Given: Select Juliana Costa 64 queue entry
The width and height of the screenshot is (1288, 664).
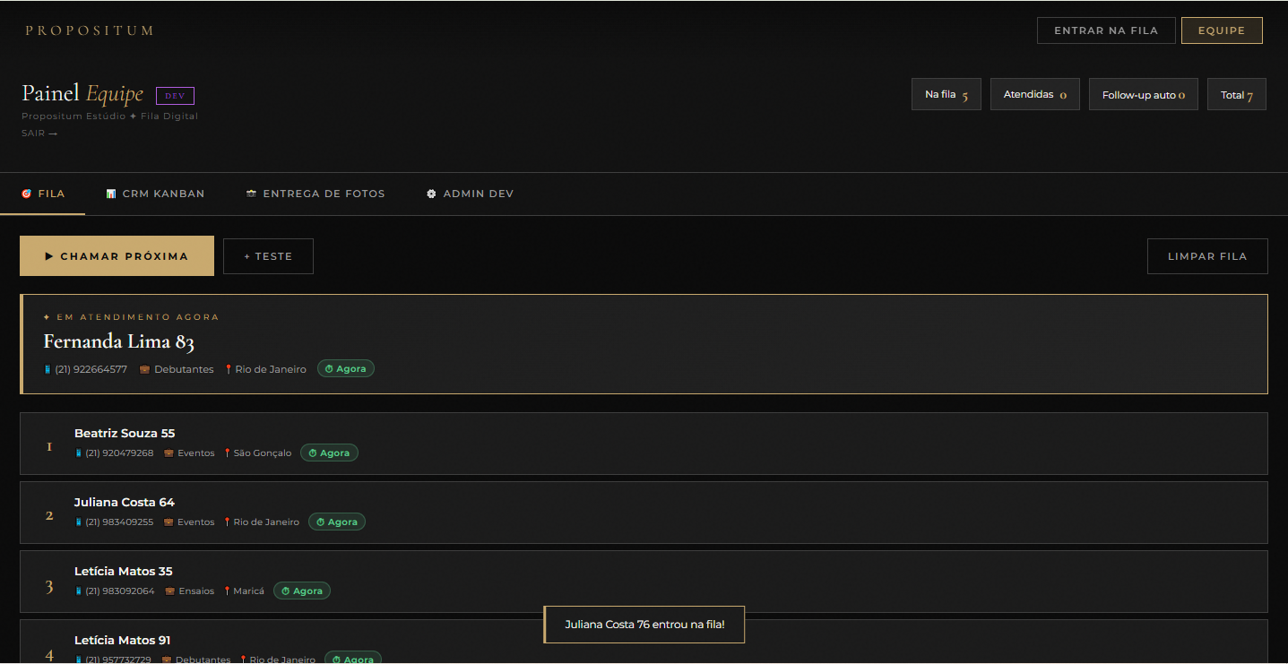Looking at the screenshot, I should click(644, 513).
